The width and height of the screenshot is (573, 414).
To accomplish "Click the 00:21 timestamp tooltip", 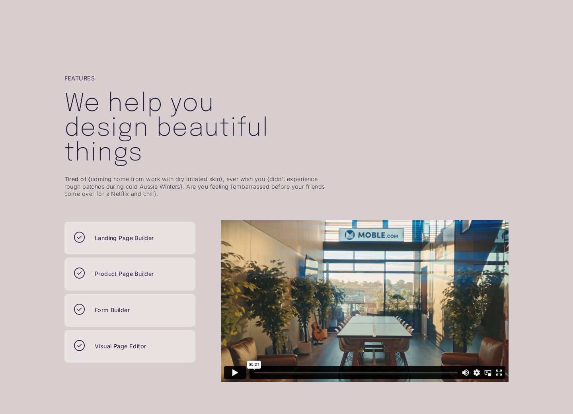I will click(254, 364).
